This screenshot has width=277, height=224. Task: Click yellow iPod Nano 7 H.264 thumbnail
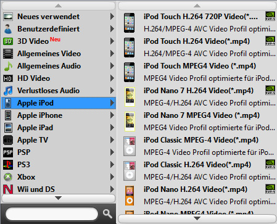[130, 97]
